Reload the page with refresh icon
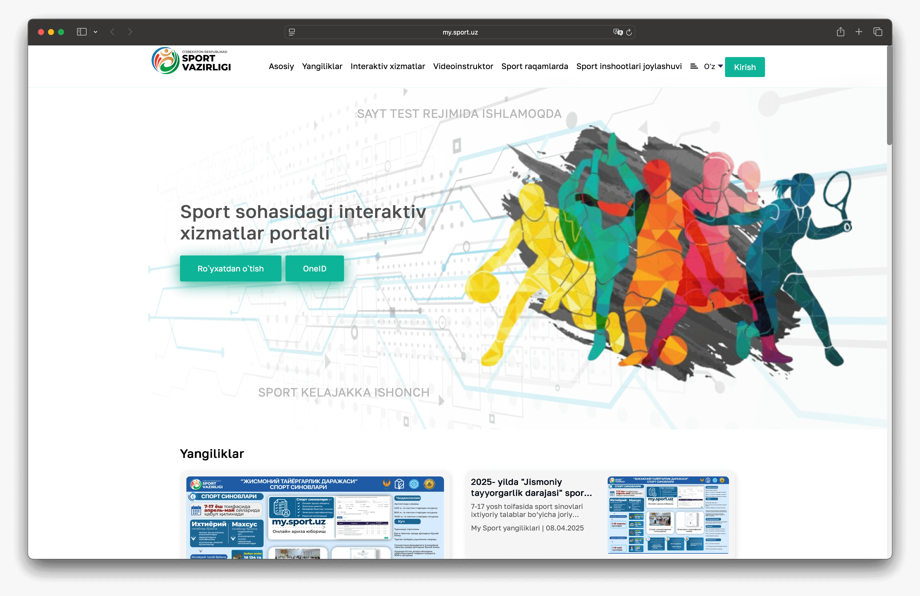920x596 pixels. (629, 32)
